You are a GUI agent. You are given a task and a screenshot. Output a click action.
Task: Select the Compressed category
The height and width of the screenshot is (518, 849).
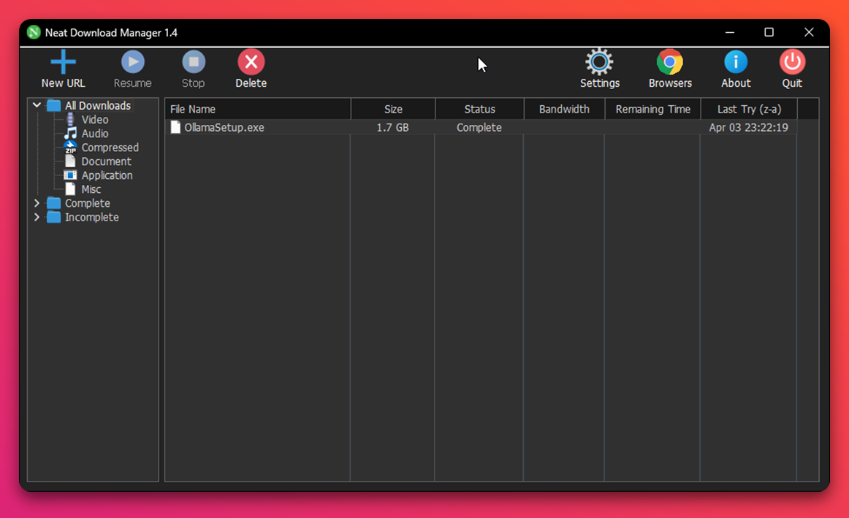(110, 148)
